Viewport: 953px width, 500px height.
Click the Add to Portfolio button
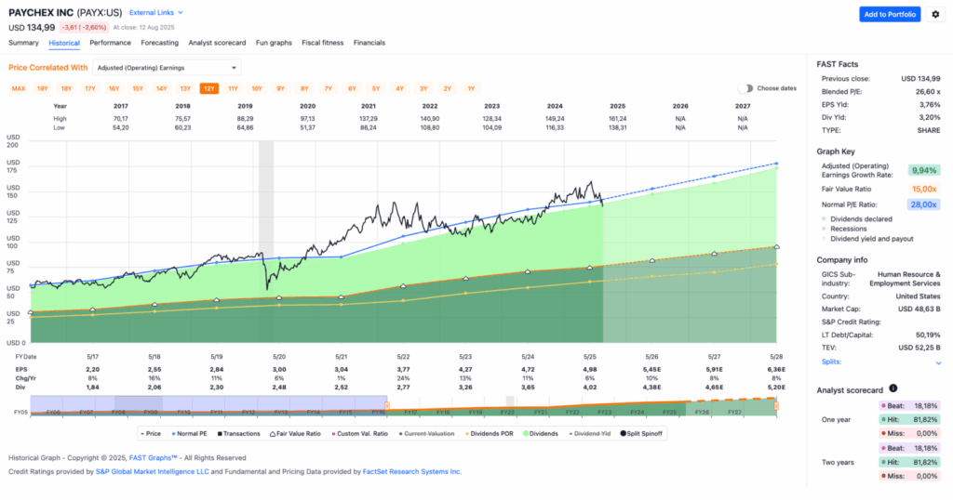pos(890,15)
